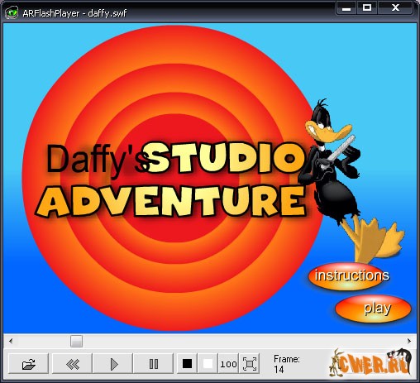Image resolution: width=420 pixels, height=383 pixels.
Task: Select the white background color square
Action: pos(208,363)
